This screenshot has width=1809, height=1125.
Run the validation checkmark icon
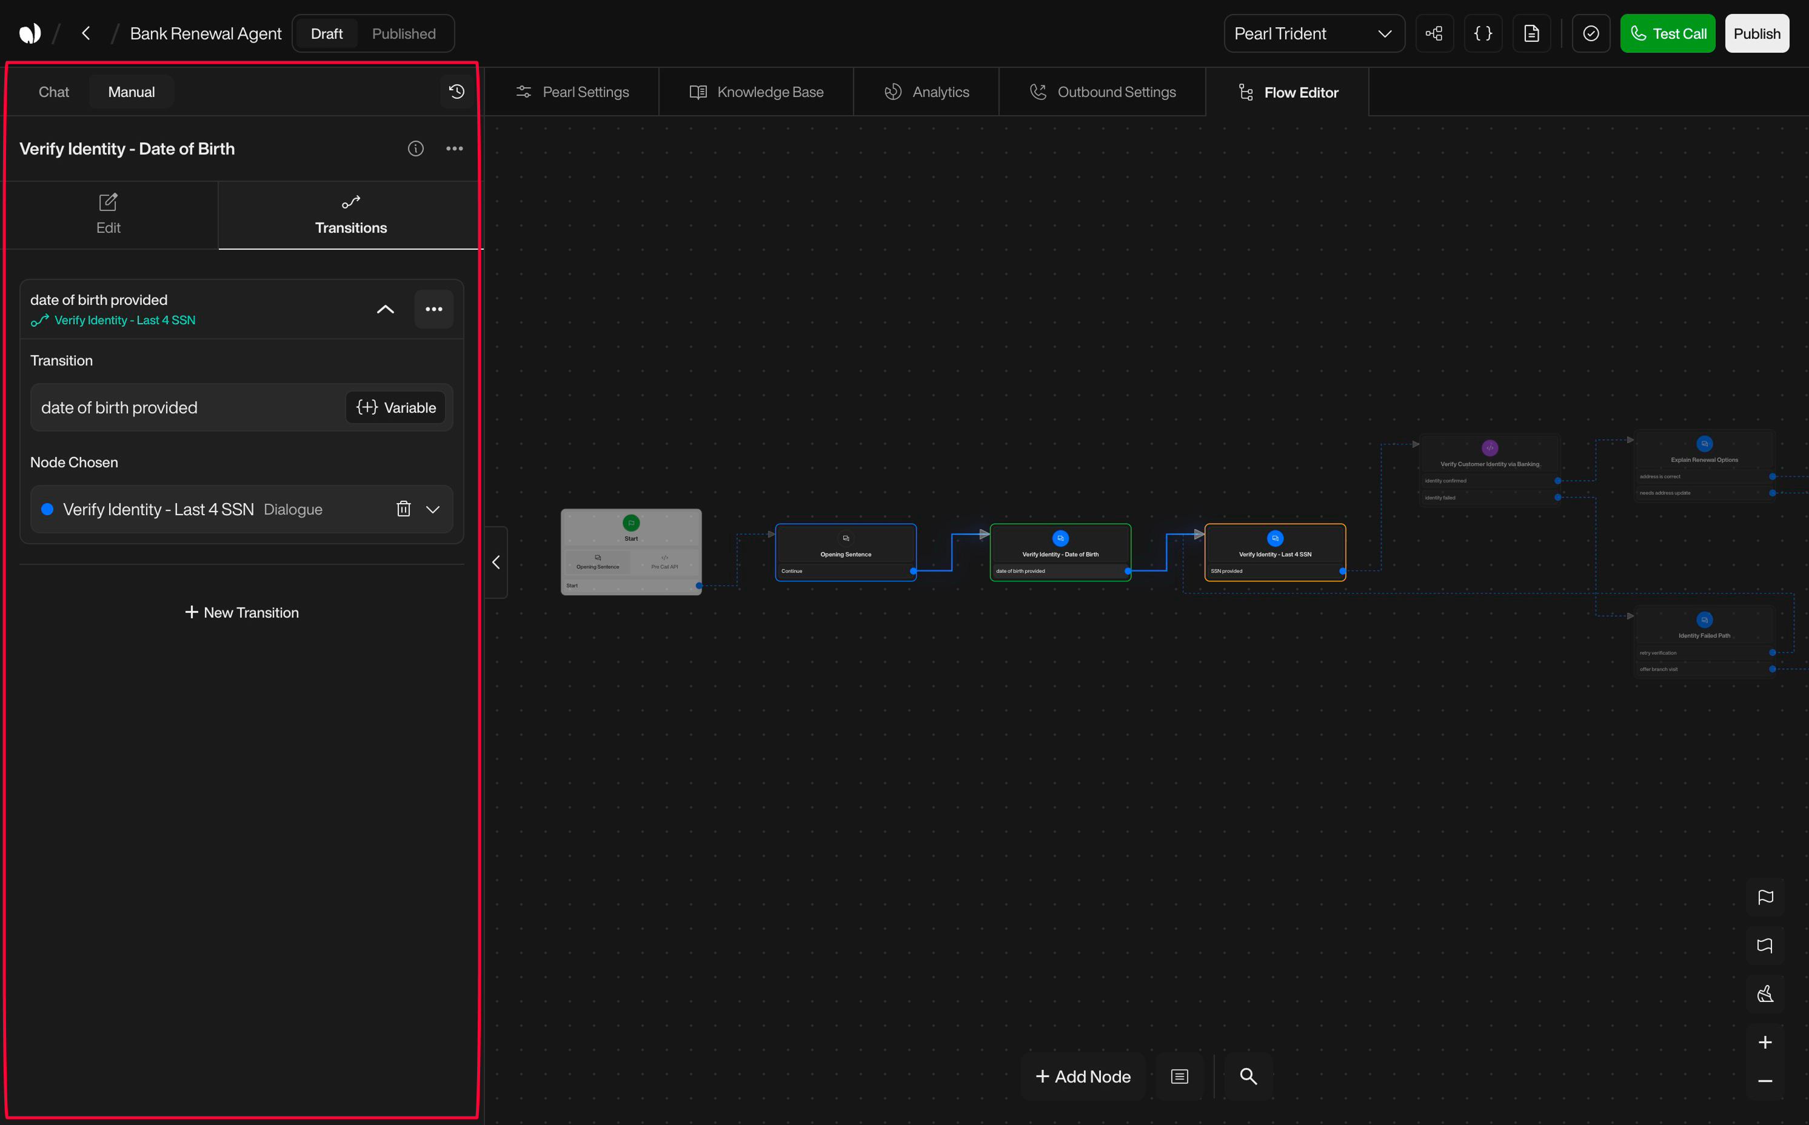point(1591,33)
